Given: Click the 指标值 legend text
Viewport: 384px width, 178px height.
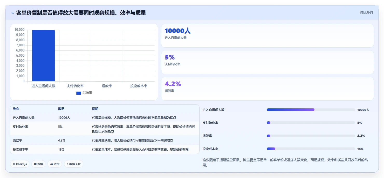Looking at the screenshot, I should (x=87, y=93).
